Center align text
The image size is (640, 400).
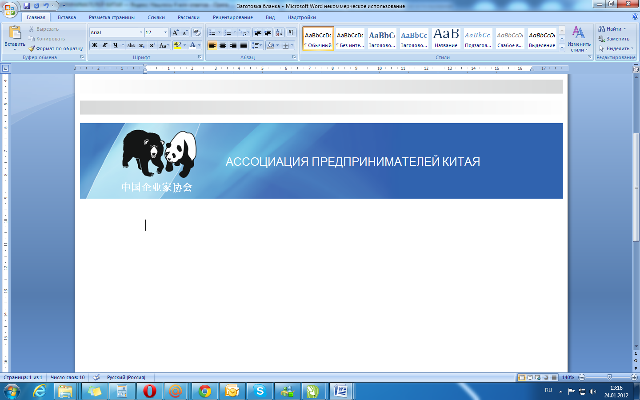(223, 45)
